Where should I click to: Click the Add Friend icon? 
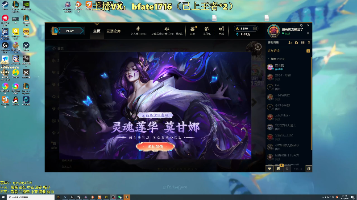click(290, 43)
